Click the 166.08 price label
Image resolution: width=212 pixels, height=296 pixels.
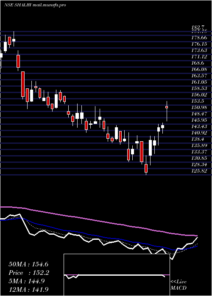[199, 69]
